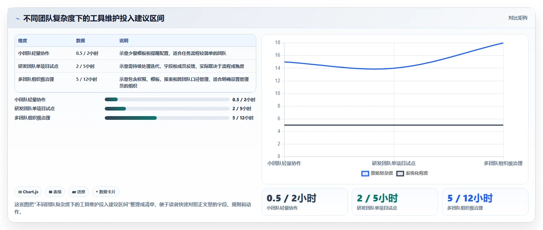This screenshot has height=230, width=543.
Task: Open the 0.5 / 2小时 stat card
Action: click(x=305, y=202)
